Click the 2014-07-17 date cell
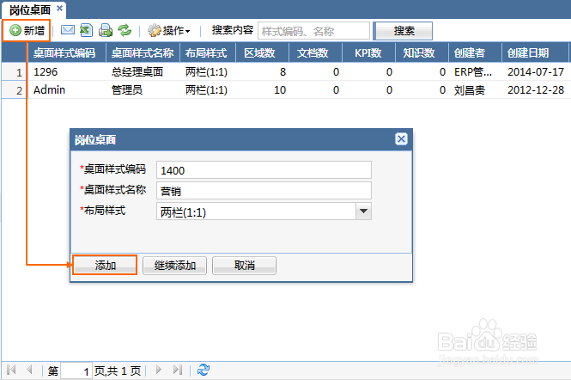This screenshot has height=380, width=571. (535, 72)
